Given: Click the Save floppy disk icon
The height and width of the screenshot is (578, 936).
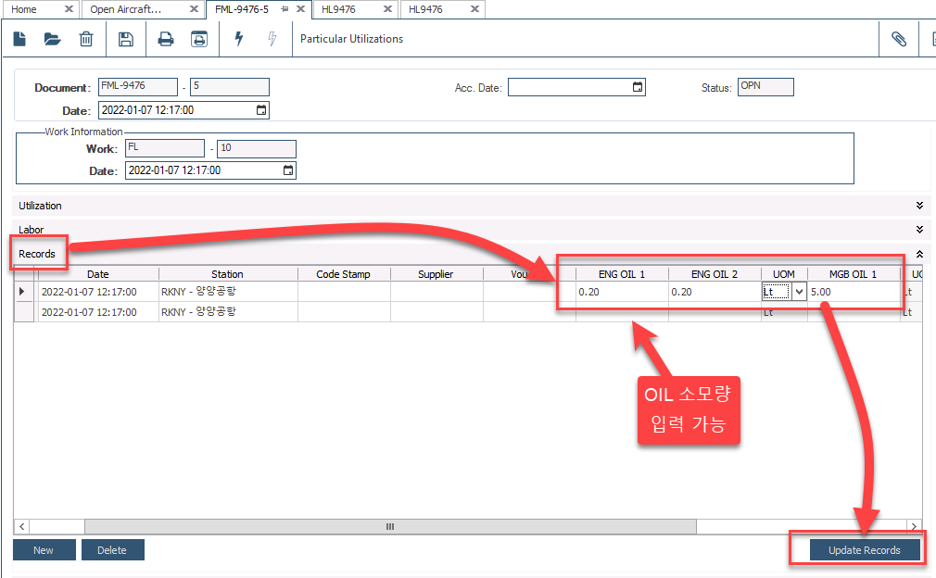Looking at the screenshot, I should pyautogui.click(x=126, y=39).
